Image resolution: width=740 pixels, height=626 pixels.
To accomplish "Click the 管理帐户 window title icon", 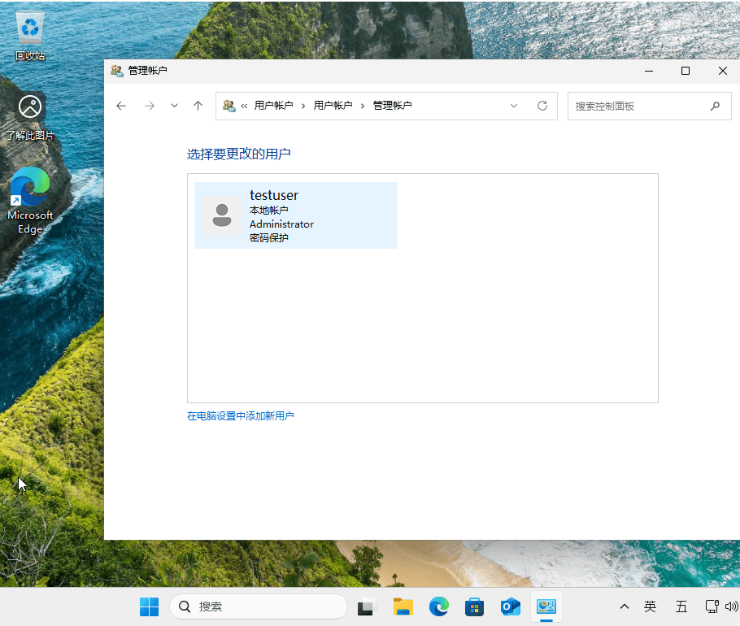I will click(x=116, y=71).
